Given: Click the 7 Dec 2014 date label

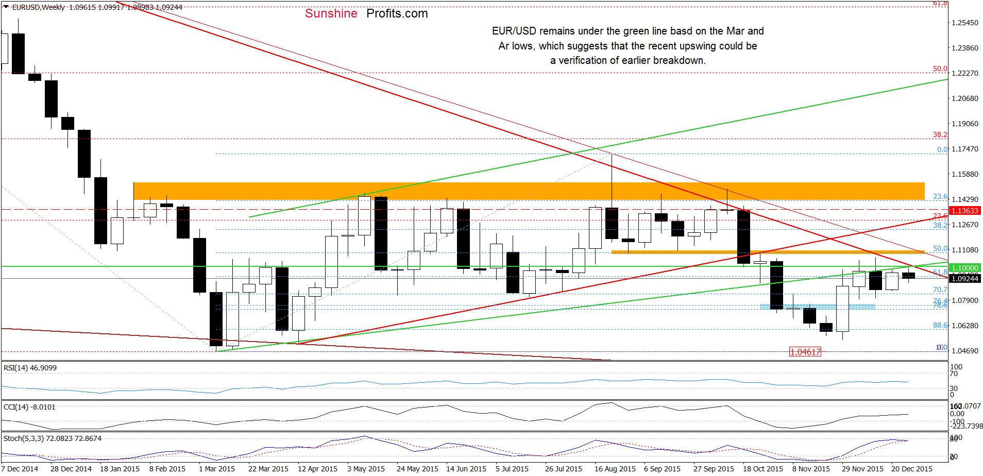Looking at the screenshot, I should tap(20, 469).
